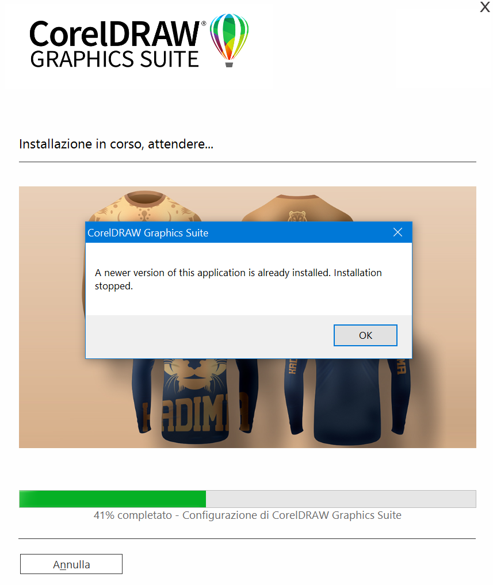
Task: Click the gray dialog footer beside OK
Action: pos(209,336)
